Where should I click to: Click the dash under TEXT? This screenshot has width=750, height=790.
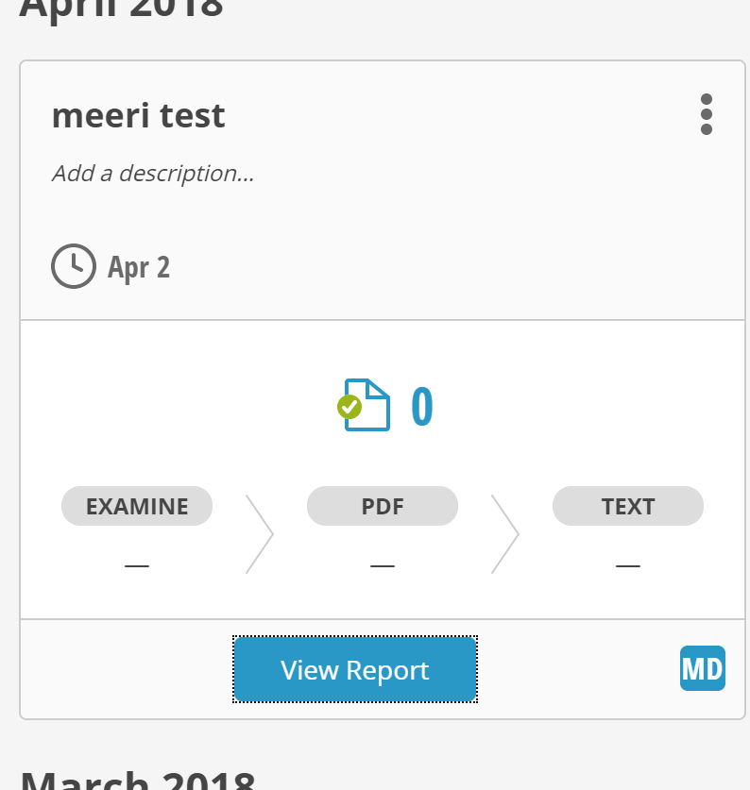click(628, 565)
